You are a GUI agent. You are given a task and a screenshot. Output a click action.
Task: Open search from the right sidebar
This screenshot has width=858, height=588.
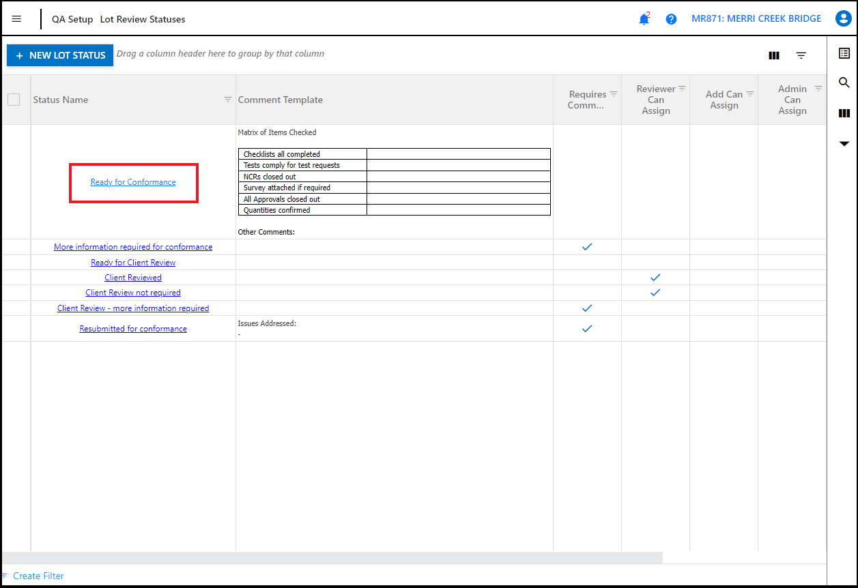click(x=844, y=82)
